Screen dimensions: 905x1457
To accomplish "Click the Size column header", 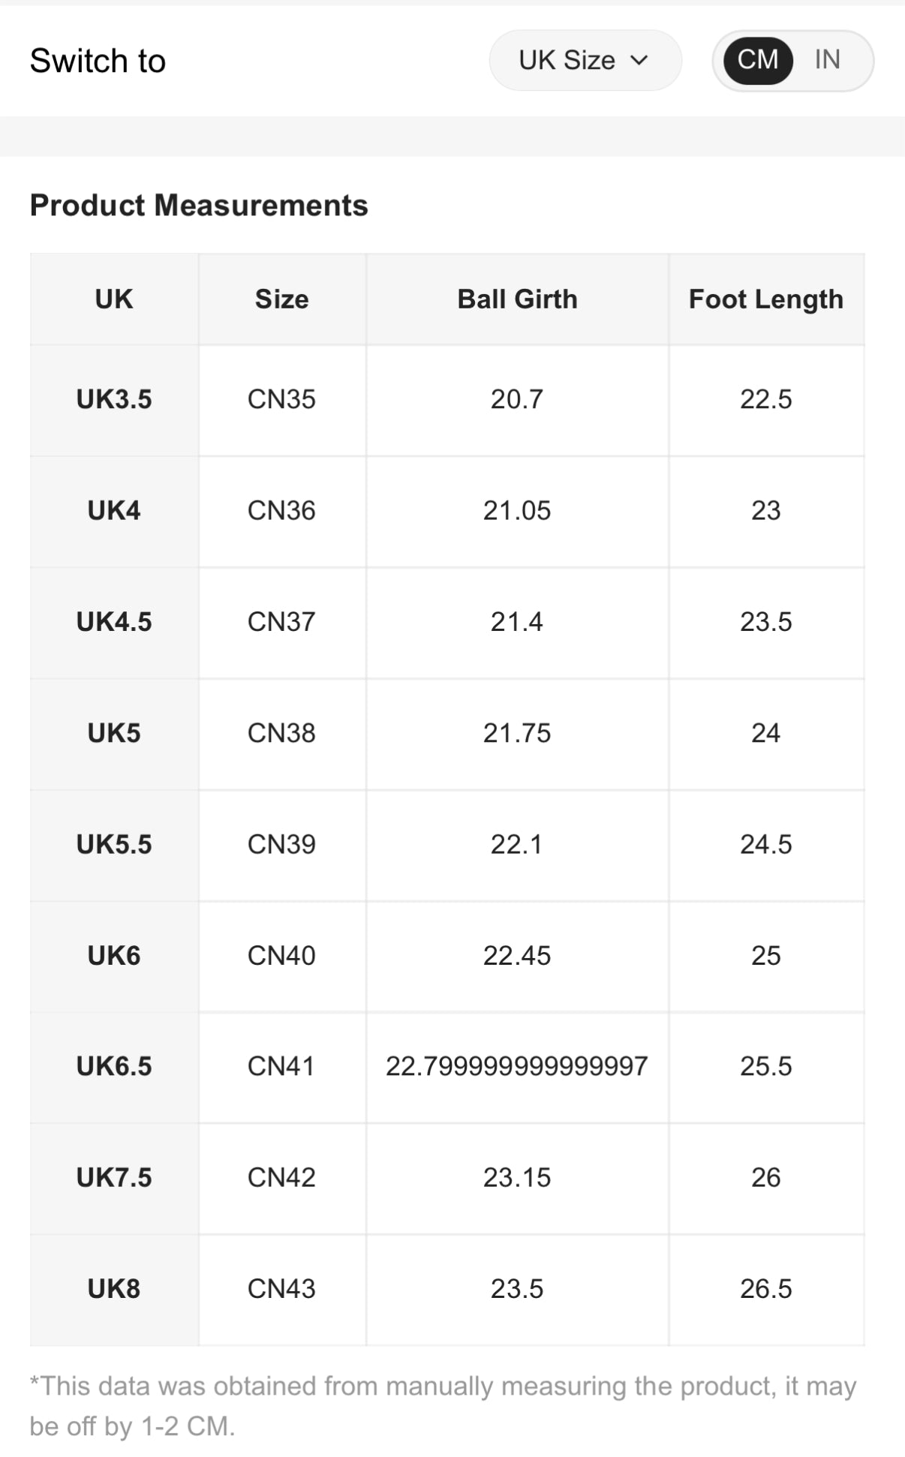I will click(x=281, y=299).
